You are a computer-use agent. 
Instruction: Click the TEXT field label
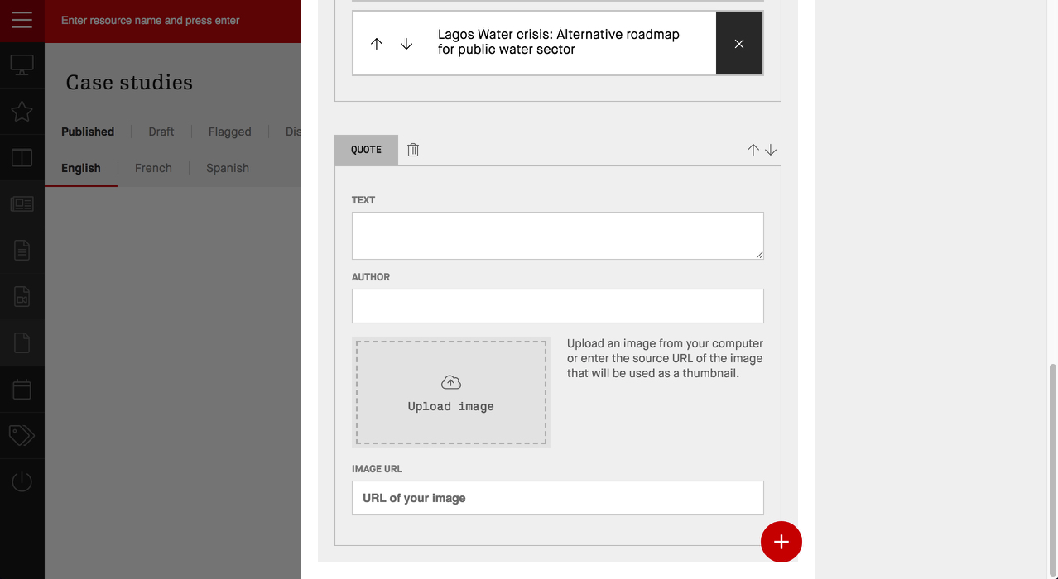(x=363, y=200)
